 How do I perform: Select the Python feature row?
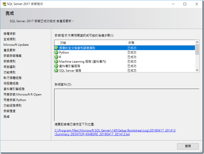tap(125, 53)
